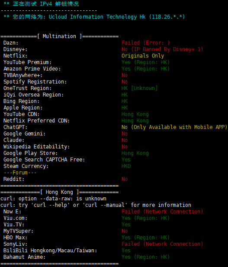Select the Wikipedia Editability label
228x267 pixels.
[x=37, y=147]
